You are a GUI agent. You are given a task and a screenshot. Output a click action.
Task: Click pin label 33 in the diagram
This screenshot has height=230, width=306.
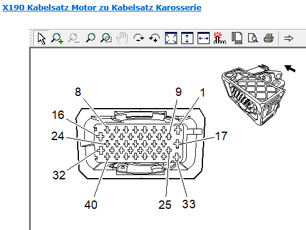189,204
